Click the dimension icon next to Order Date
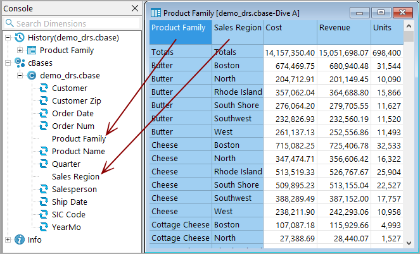Viewport: 420px width, 254px height. point(44,114)
